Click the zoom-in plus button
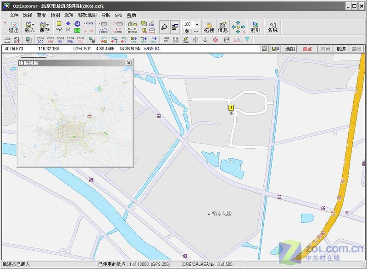 [187, 31]
